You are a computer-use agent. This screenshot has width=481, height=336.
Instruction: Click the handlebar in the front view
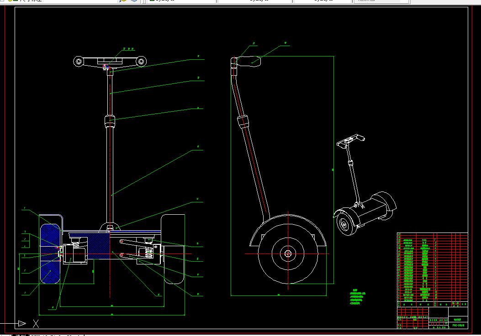point(110,61)
